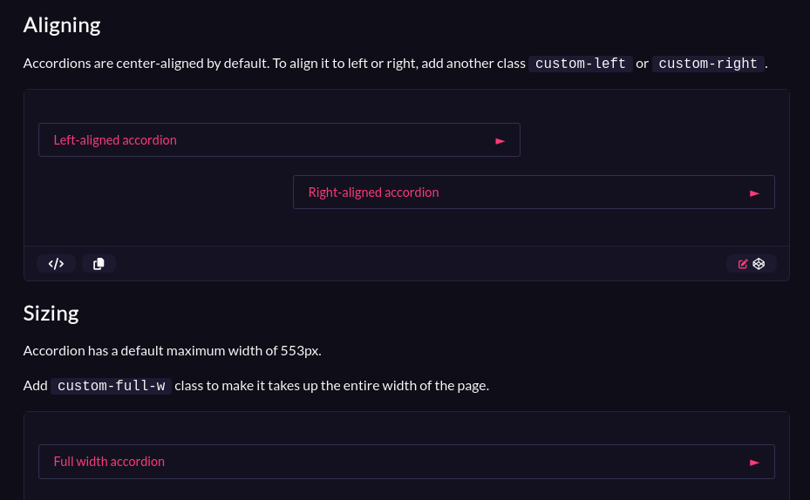This screenshot has height=500, width=810.
Task: Select the custom-left class code
Action: (x=581, y=64)
